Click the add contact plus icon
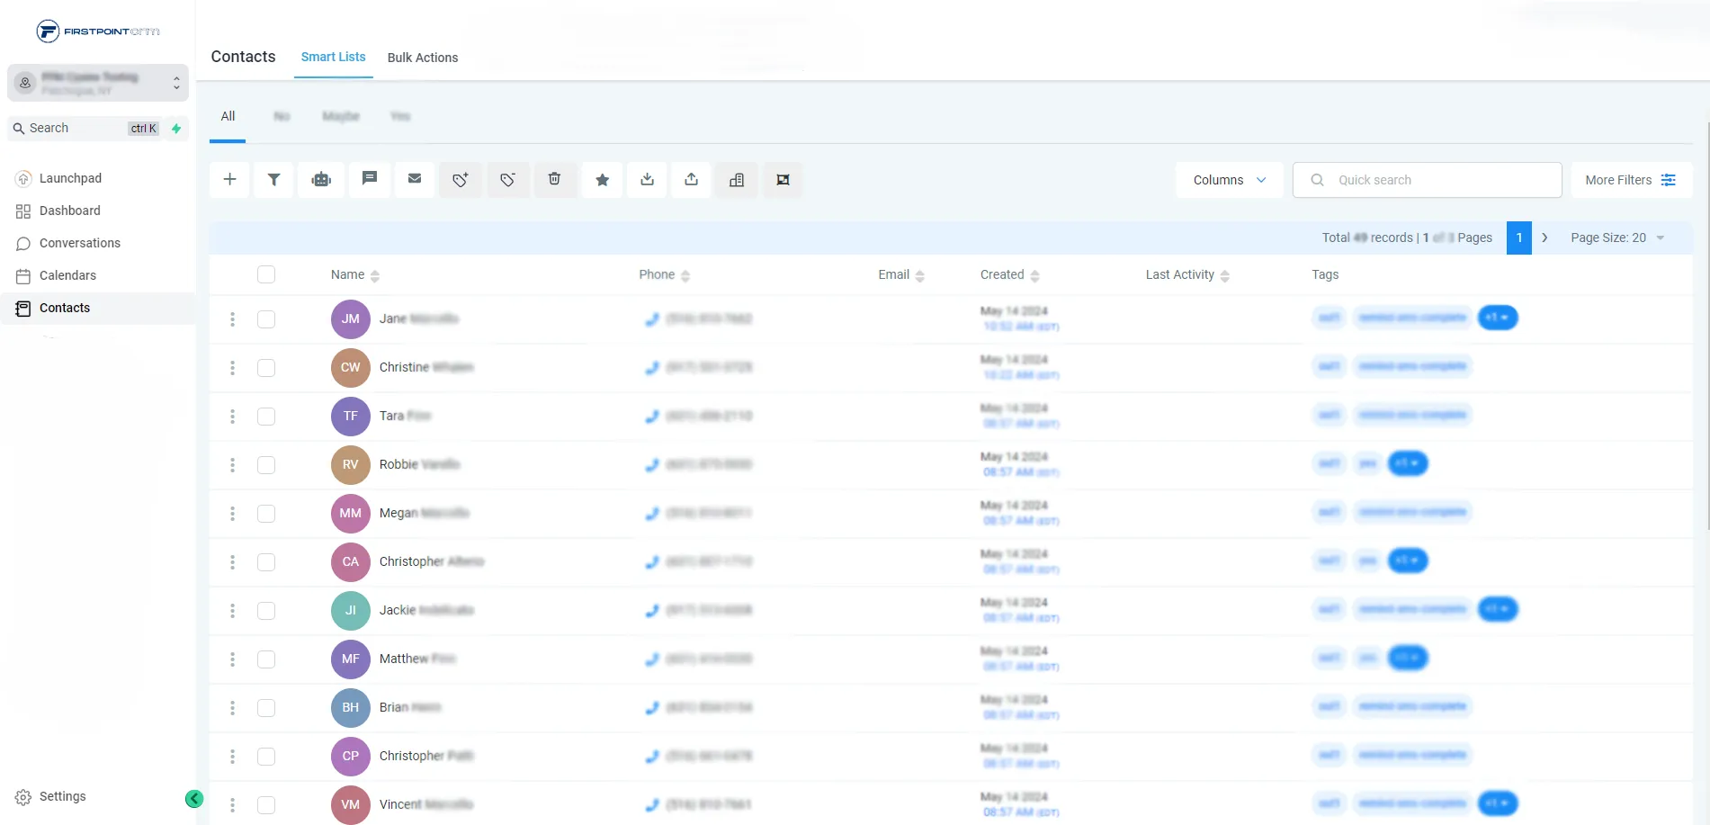1710x825 pixels. (x=230, y=179)
